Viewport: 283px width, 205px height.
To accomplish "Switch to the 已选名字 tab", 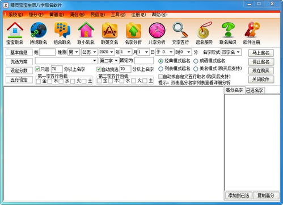I will tap(255, 90).
